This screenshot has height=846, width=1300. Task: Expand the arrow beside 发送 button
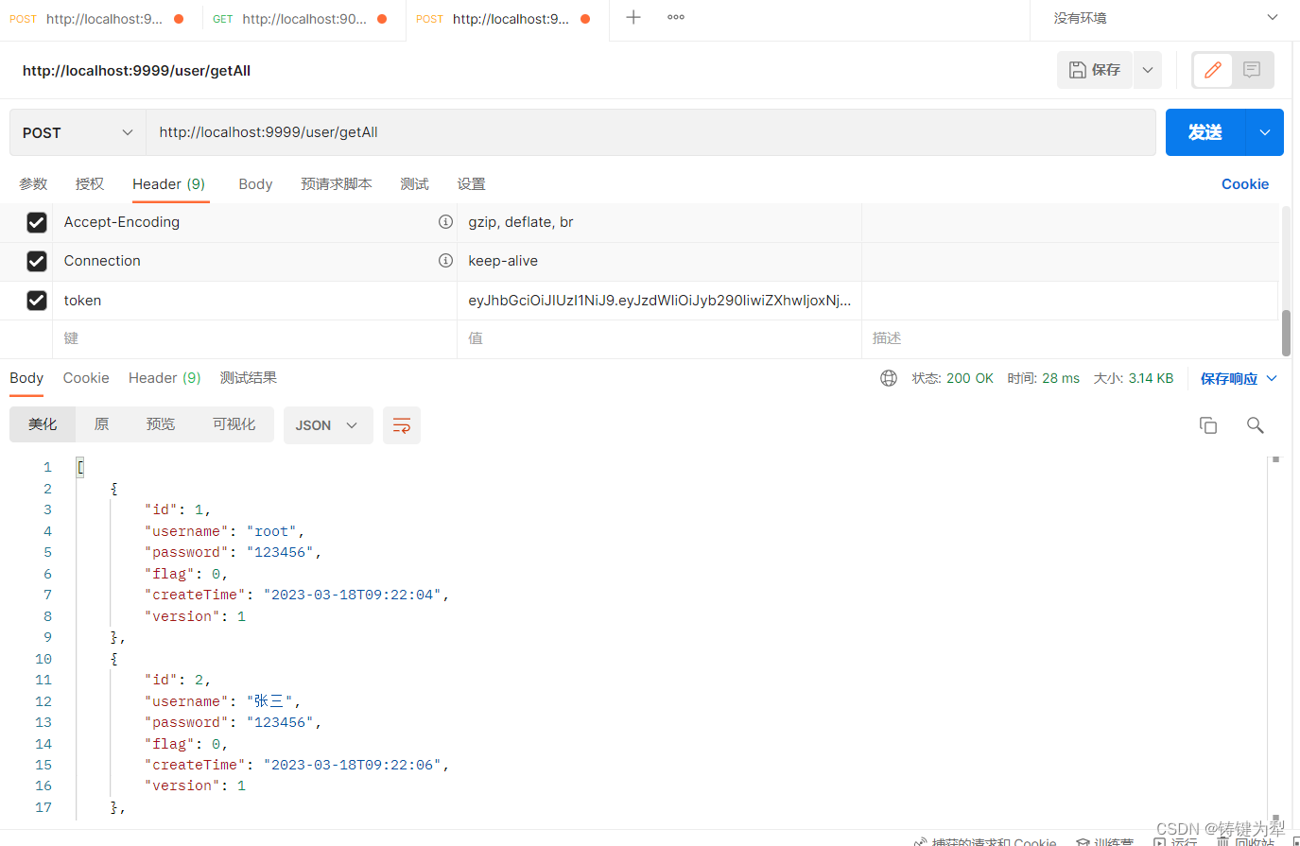click(1265, 132)
